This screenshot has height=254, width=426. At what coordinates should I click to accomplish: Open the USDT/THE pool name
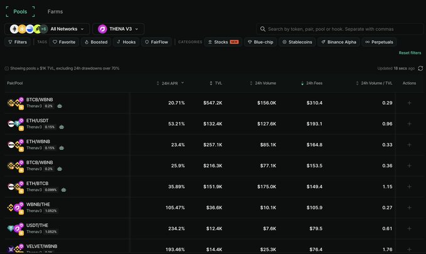pos(37,225)
